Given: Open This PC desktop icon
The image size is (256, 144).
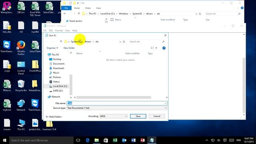Looking at the screenshot, I should tap(21, 124).
